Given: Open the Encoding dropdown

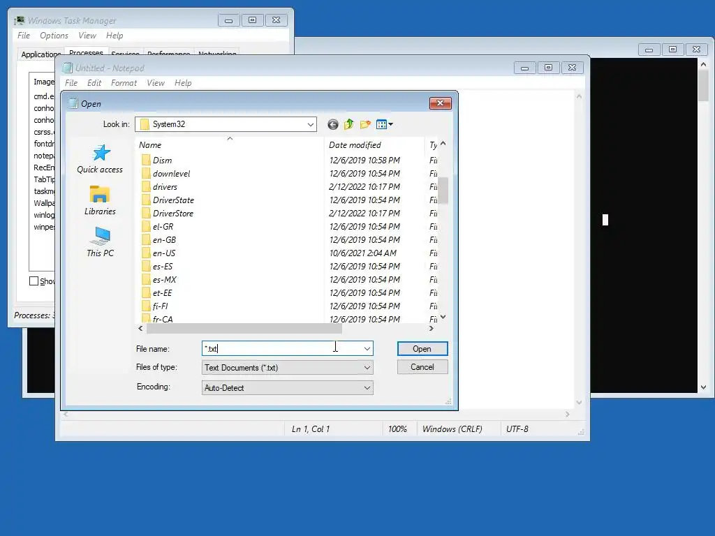Looking at the screenshot, I should (x=287, y=388).
